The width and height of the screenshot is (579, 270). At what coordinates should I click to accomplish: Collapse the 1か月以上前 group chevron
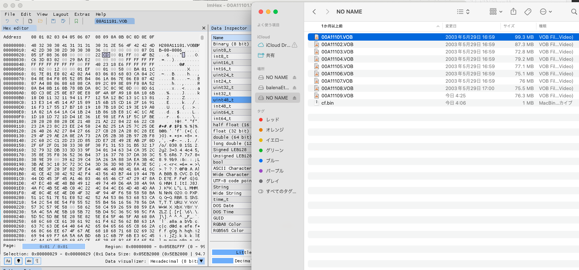(438, 26)
